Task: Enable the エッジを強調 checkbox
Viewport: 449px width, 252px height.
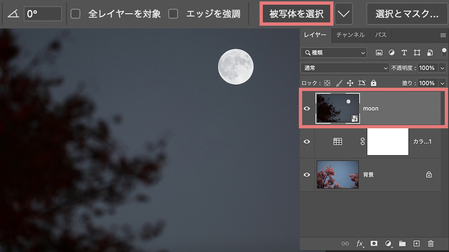Action: pyautogui.click(x=173, y=14)
